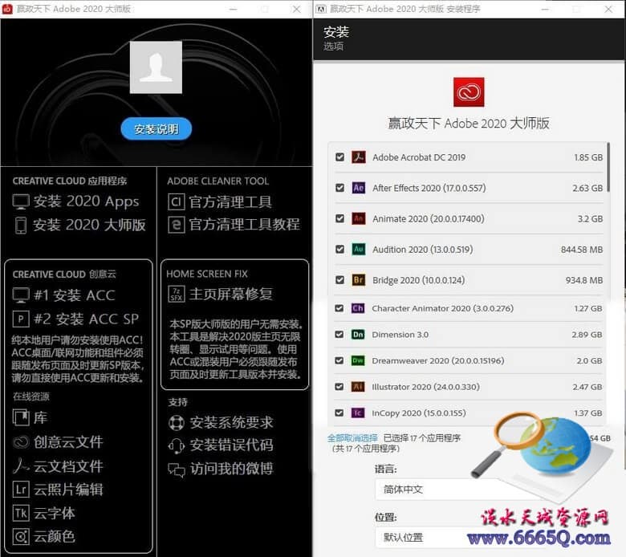Open the 安装 2020 大师版 link
The width and height of the screenshot is (626, 557).
[x=89, y=225]
